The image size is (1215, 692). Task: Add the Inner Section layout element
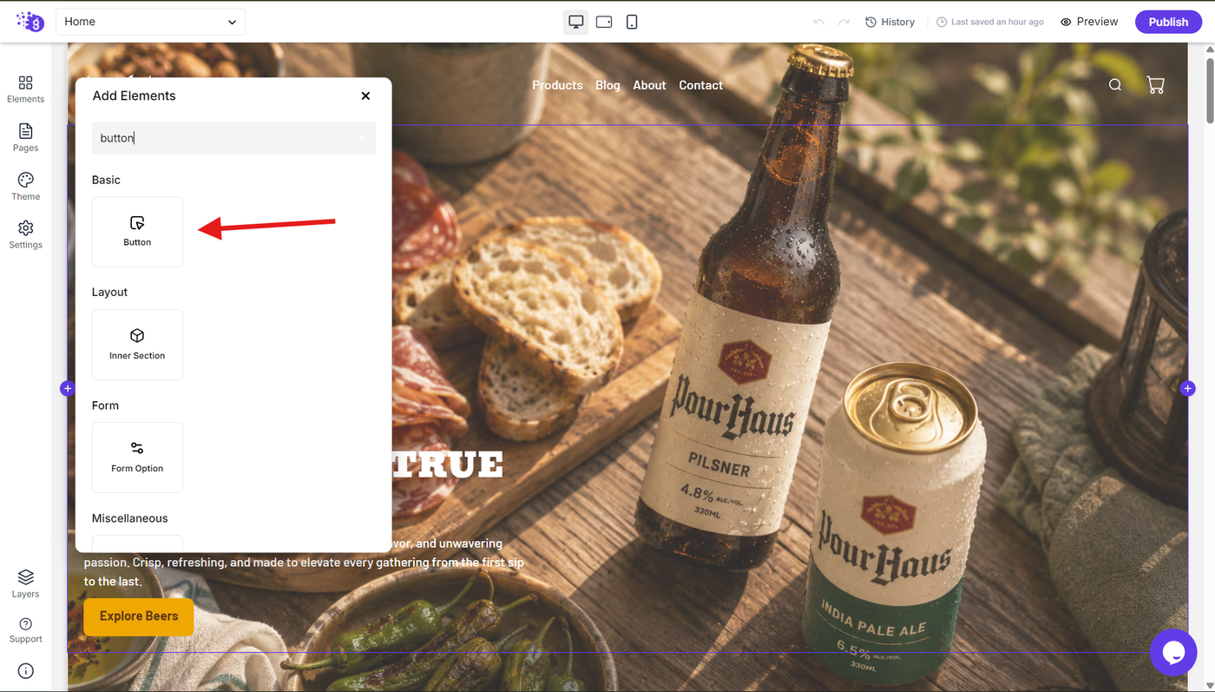pyautogui.click(x=137, y=345)
